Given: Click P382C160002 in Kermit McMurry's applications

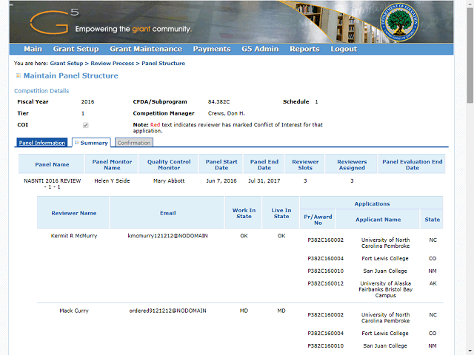Looking at the screenshot, I should tap(326, 240).
